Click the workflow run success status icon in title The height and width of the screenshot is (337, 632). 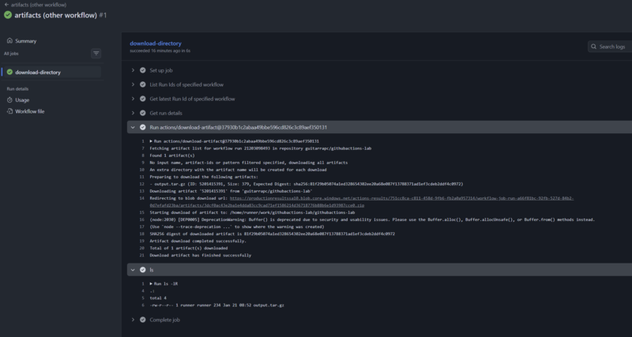[8, 15]
